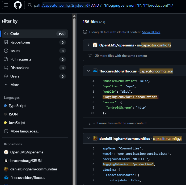Click the danielBingham avatar in results
Screen dimensions: 186x185
95,139
